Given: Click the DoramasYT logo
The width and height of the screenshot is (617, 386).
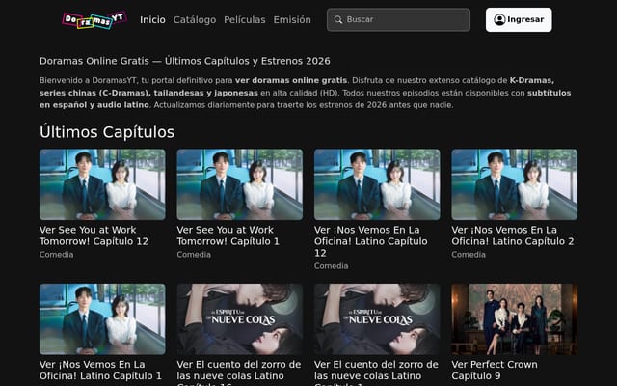Looking at the screenshot, I should [94, 19].
